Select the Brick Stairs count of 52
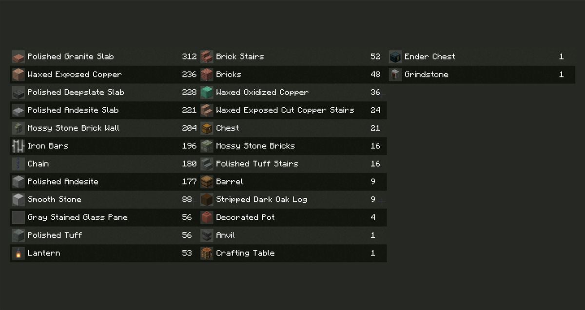585x310 pixels. (375, 57)
